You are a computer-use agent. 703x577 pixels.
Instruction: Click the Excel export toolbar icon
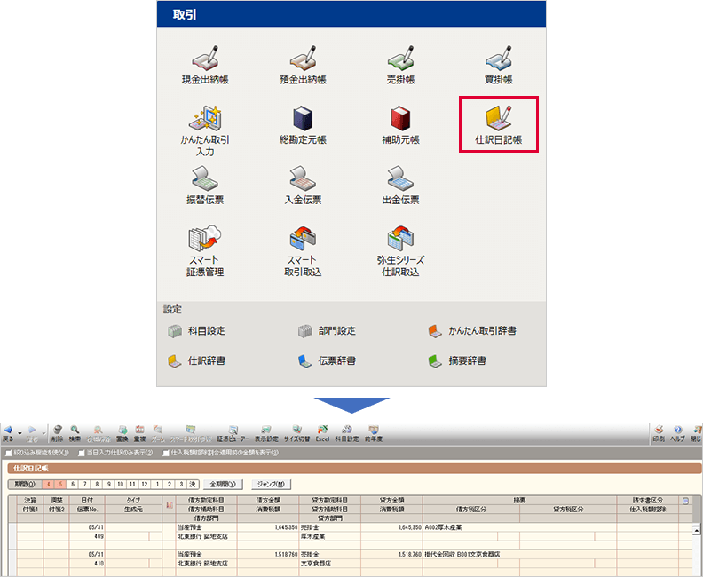pyautogui.click(x=322, y=431)
